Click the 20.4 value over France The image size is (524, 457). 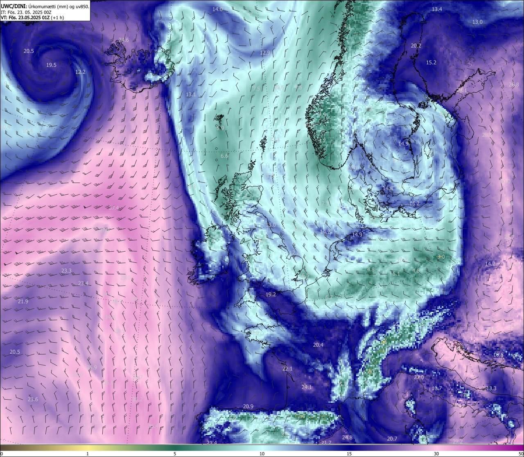(x=318, y=345)
